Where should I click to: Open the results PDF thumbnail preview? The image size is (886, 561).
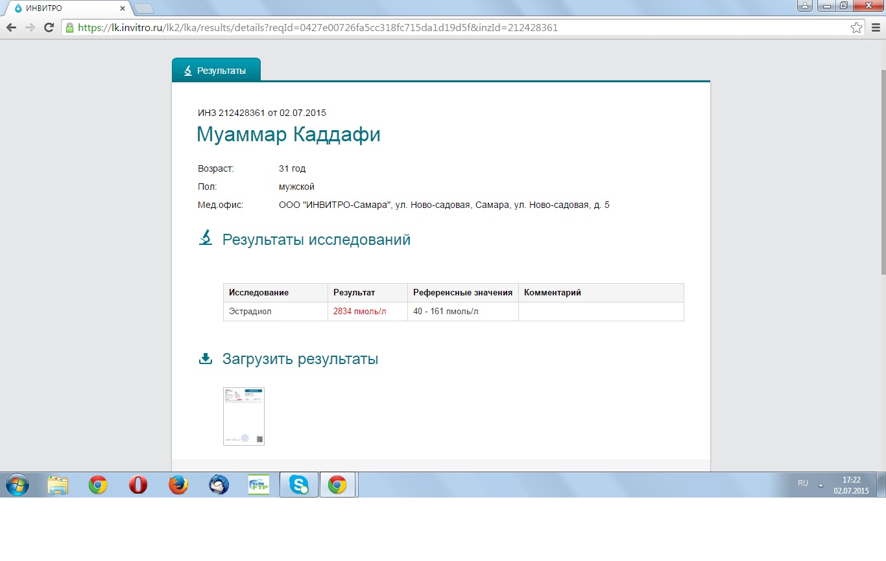(x=244, y=417)
